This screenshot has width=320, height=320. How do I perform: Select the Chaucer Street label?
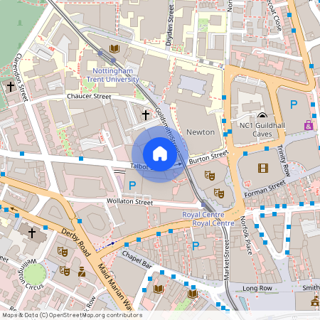click(x=89, y=96)
